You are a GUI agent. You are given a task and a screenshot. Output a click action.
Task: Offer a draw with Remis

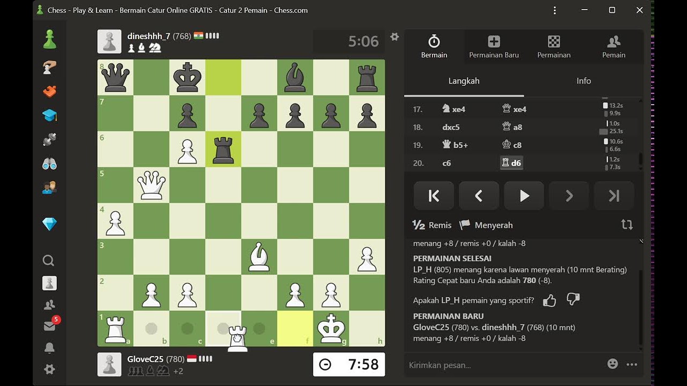pyautogui.click(x=432, y=225)
